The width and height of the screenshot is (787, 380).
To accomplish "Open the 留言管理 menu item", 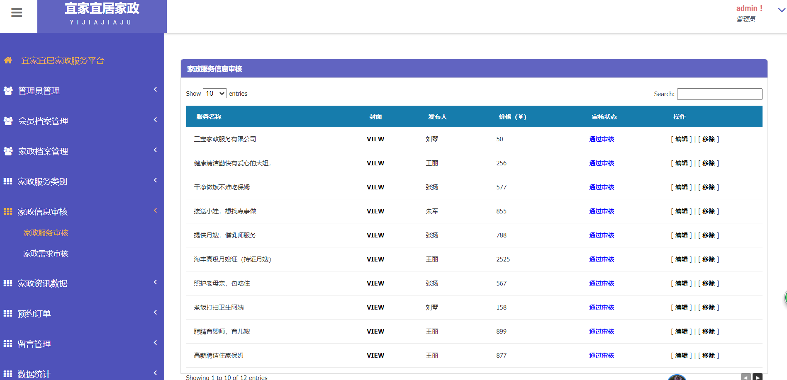I will click(34, 344).
